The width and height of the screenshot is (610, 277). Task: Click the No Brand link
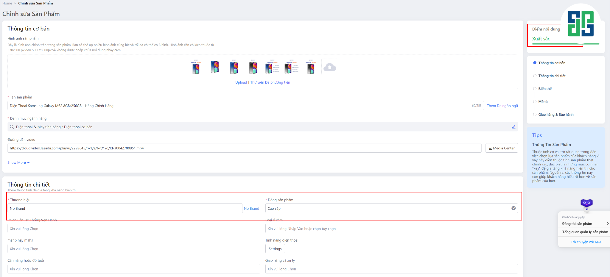click(x=251, y=209)
